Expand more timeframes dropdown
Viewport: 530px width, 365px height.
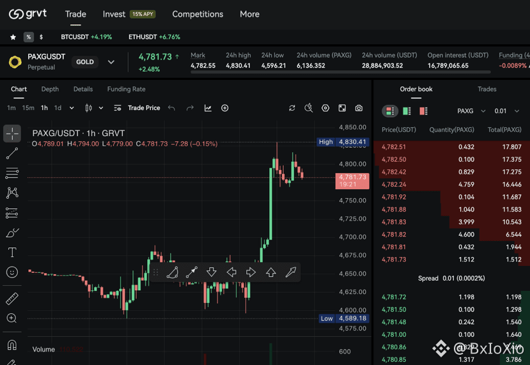[x=72, y=108]
